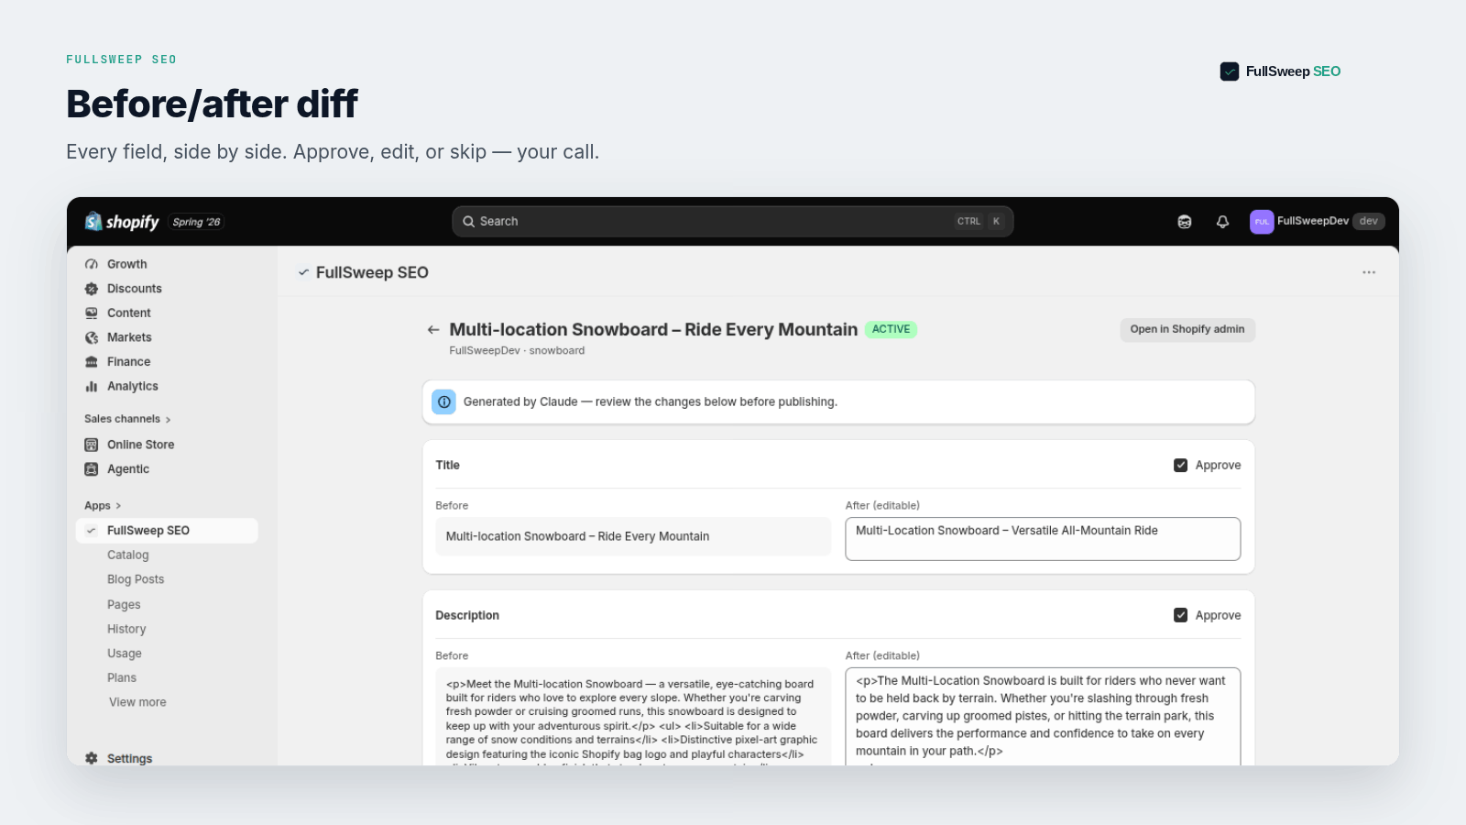
Task: Click the Spring '26 edition badge
Action: 197,222
